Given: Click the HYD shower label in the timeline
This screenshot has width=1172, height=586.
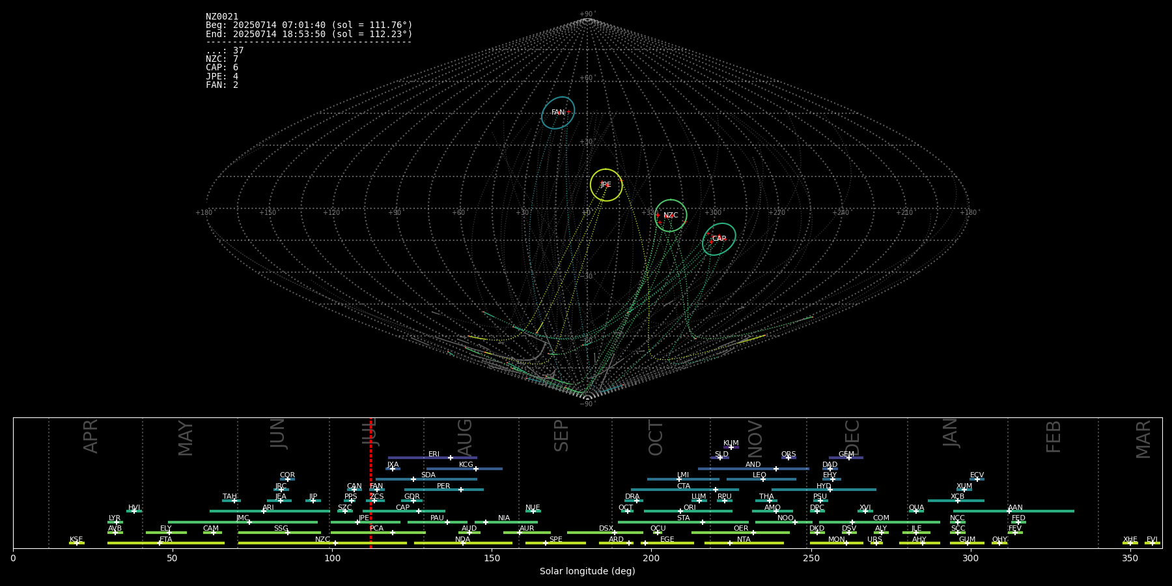Looking at the screenshot, I should coord(824,486).
